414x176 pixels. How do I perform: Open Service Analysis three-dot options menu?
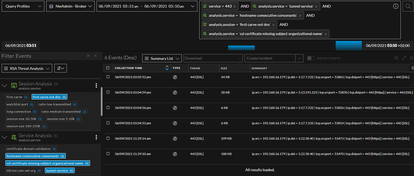click(96, 137)
